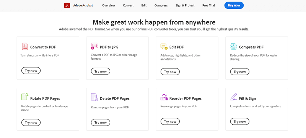Click the Convert to PDF card icon

pyautogui.click(x=25, y=47)
